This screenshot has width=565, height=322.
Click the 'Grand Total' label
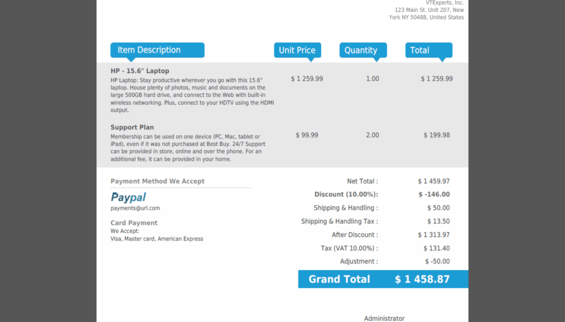point(339,280)
